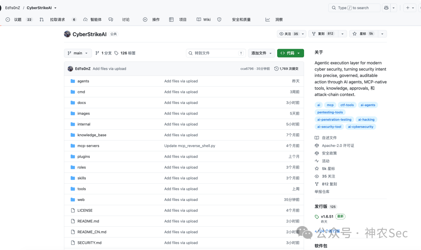The height and width of the screenshot is (250, 421).
Task: Click the 'ai-agents' topic tag
Action: (x=368, y=105)
